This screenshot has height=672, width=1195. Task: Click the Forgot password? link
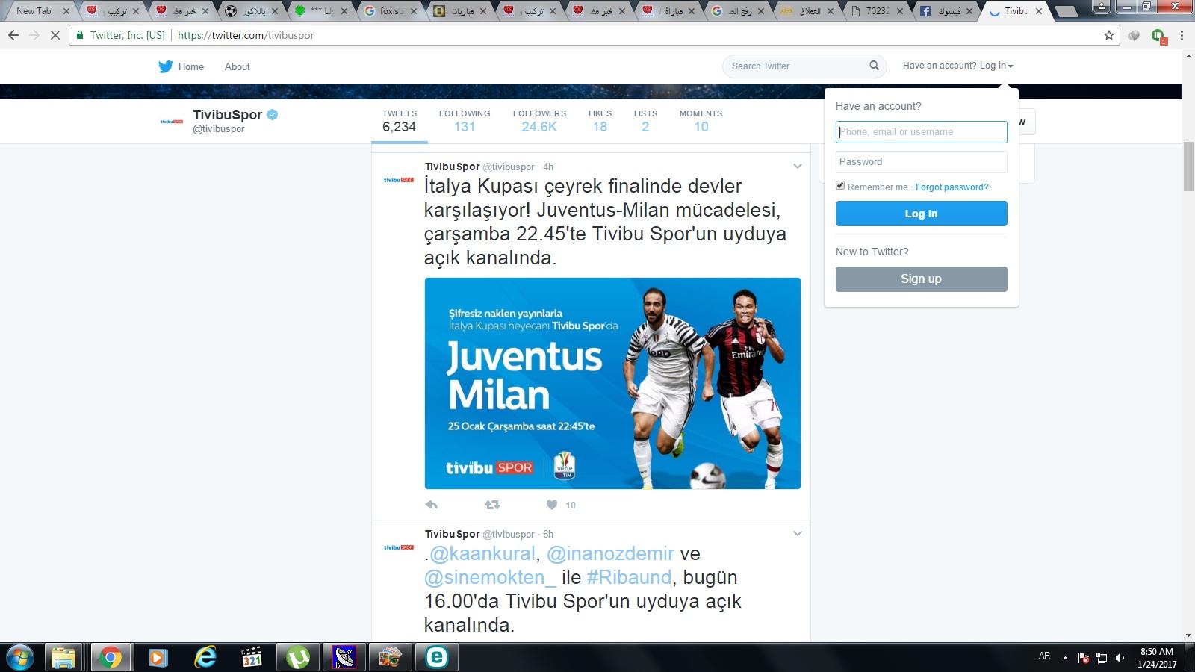point(952,187)
